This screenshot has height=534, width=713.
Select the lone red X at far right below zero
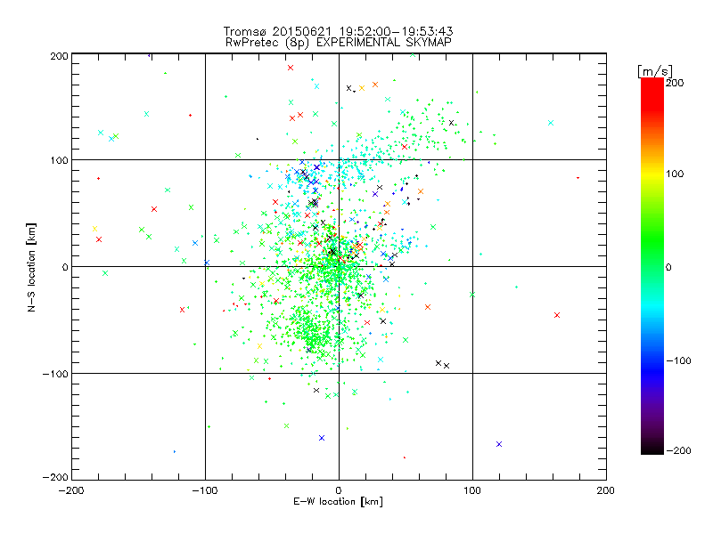click(557, 315)
